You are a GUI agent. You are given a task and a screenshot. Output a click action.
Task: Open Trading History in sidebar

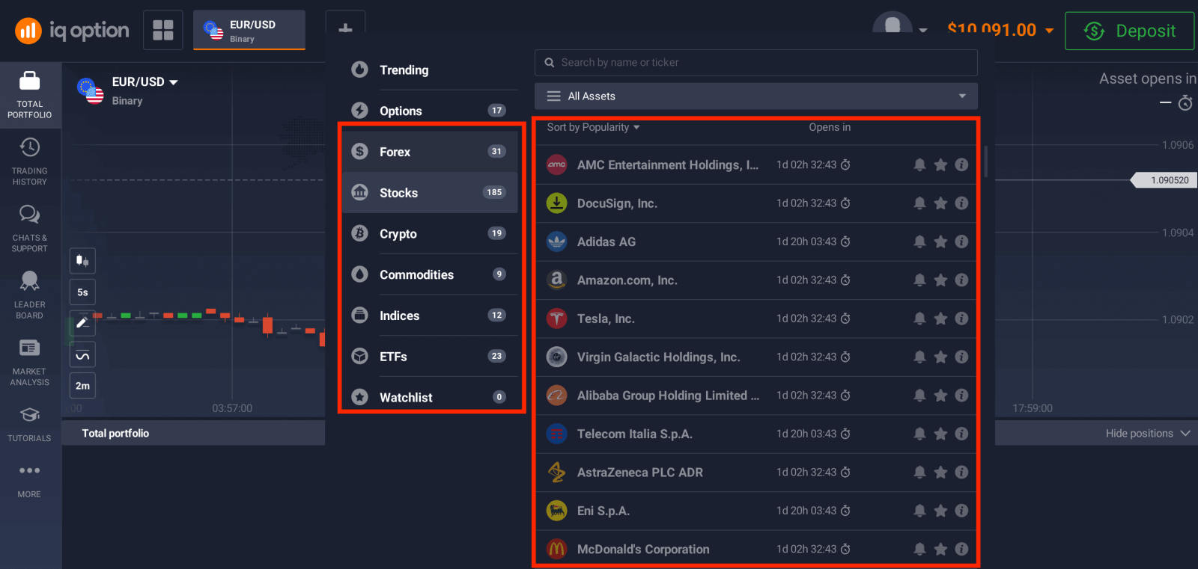(30, 160)
